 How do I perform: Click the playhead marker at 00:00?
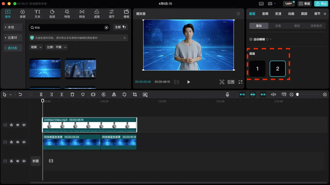[x=43, y=101]
